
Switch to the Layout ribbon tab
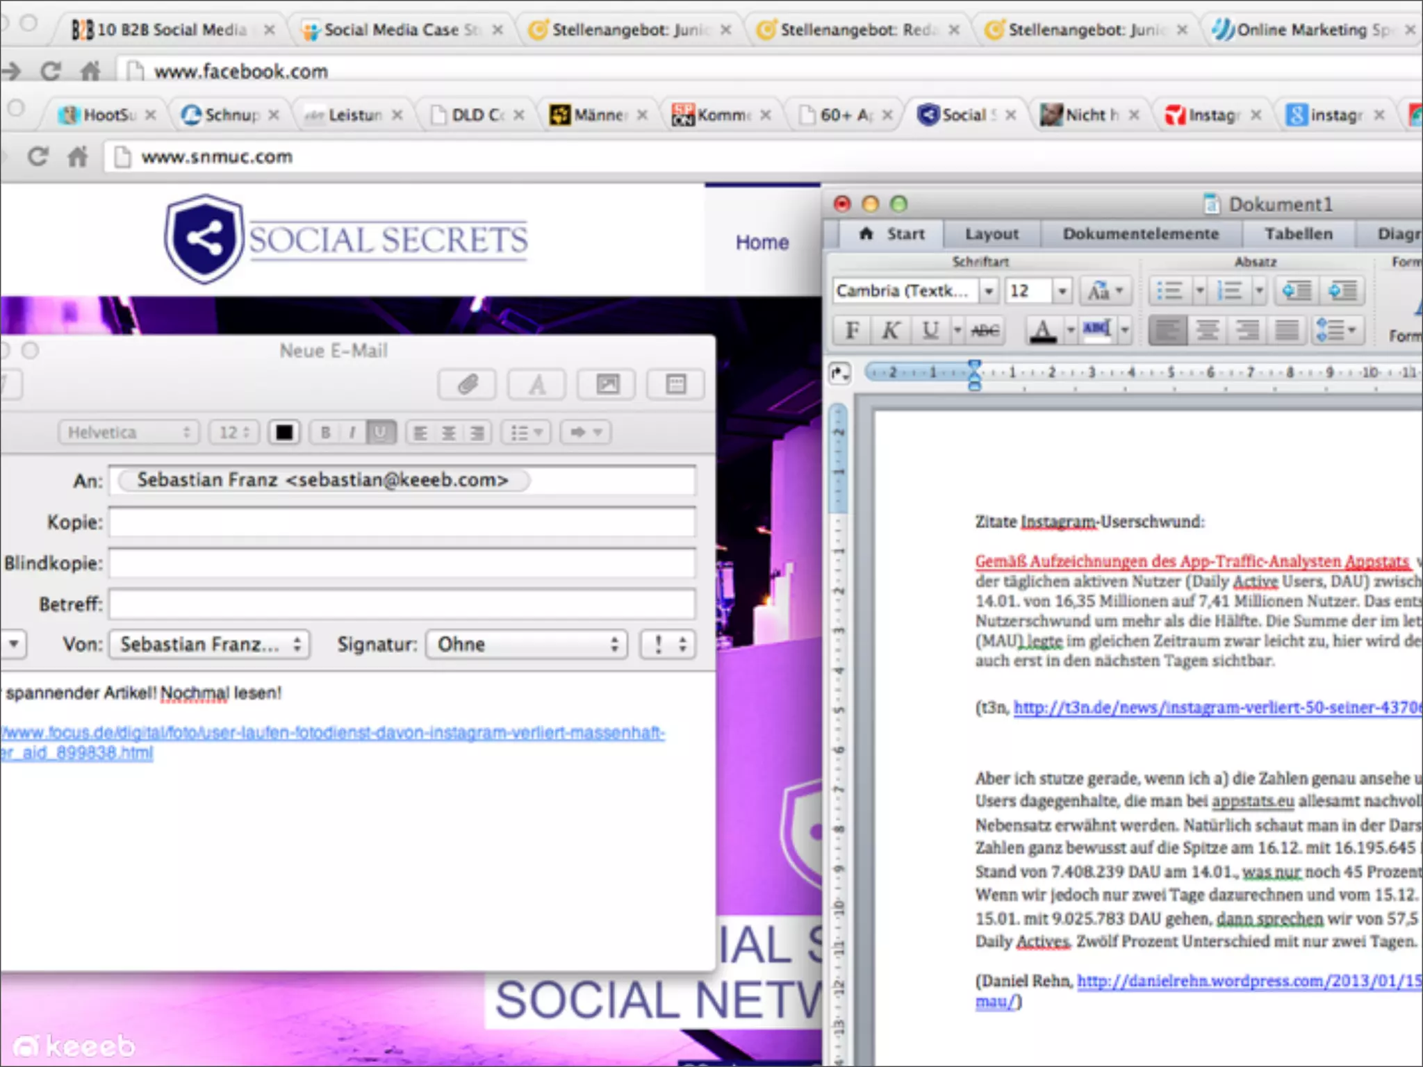tap(991, 234)
